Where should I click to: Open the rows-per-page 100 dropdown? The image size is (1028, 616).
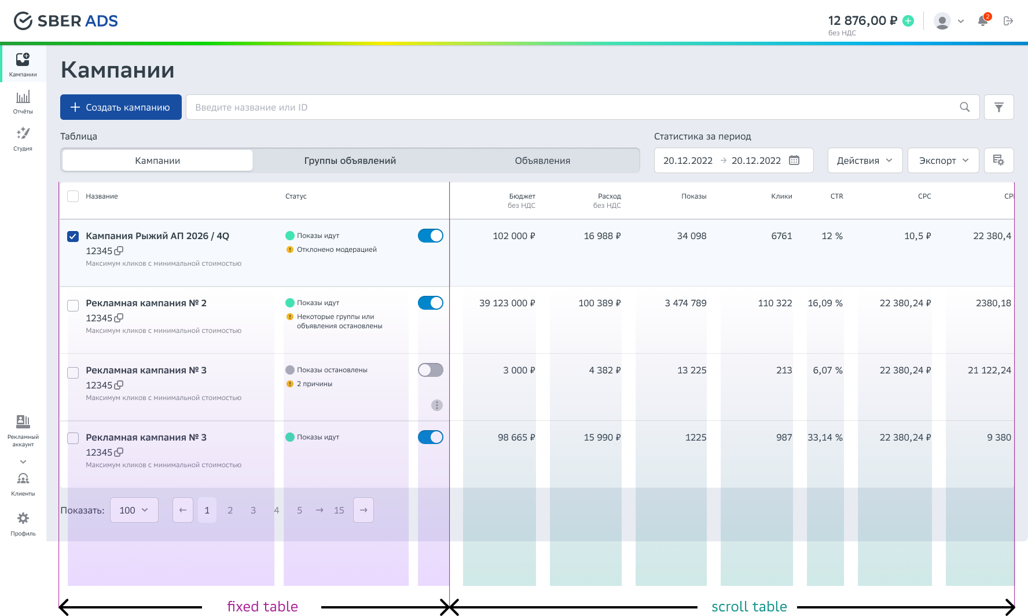pyautogui.click(x=134, y=510)
